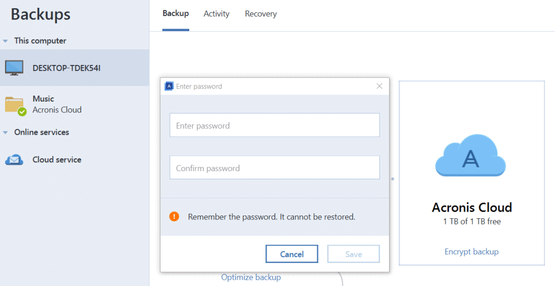Screen dimensions: 555x286
Task: Click the Acronis logo in dialog title
Action: [170, 86]
